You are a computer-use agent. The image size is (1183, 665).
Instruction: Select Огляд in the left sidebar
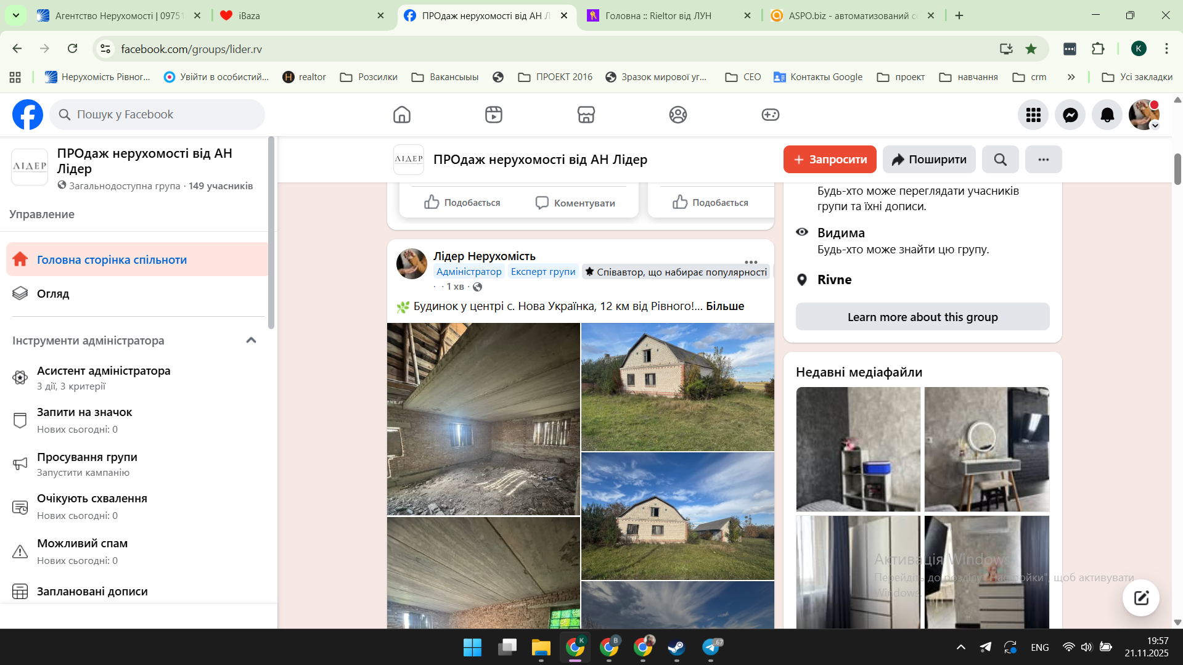coord(53,294)
